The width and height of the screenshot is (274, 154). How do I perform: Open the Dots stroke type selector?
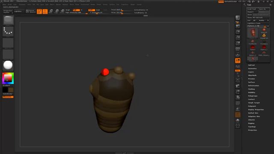pyautogui.click(x=8, y=31)
